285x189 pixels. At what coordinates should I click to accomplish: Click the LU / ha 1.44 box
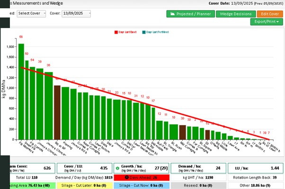tap(255, 168)
